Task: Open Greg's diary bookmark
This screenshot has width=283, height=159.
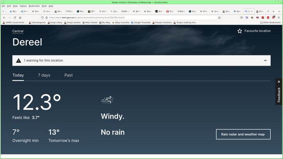Action: (55, 23)
